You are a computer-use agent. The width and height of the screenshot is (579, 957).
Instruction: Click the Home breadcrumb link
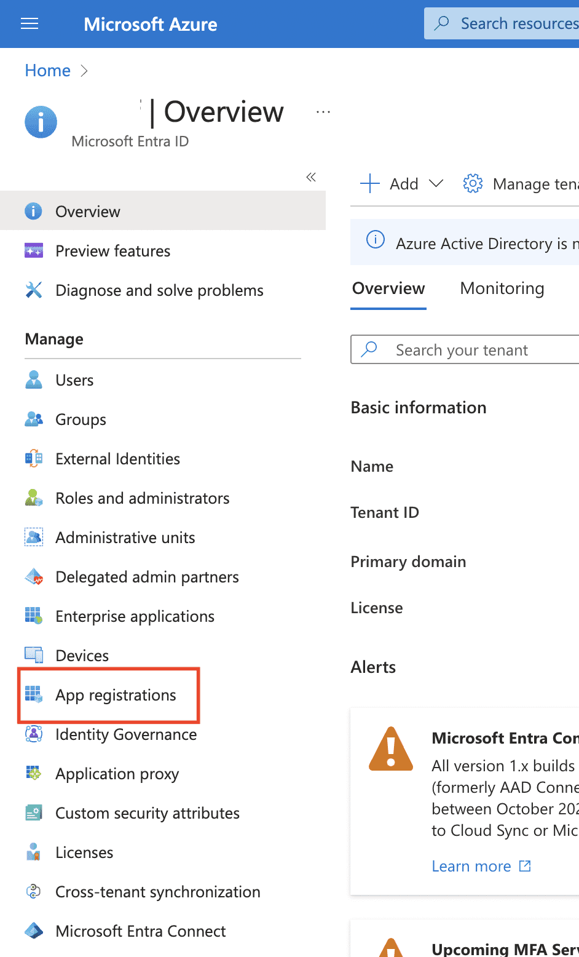click(48, 71)
